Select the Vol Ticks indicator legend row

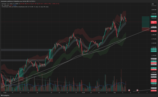[x=9, y=5]
